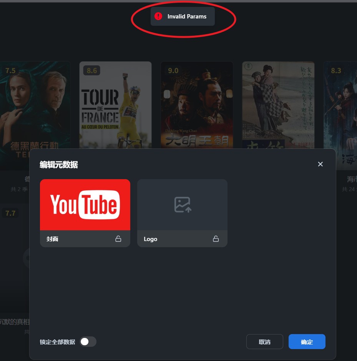357x361 pixels.
Task: Click the Logo label
Action: (151, 239)
